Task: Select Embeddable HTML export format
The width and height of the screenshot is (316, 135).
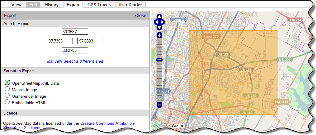Action: [7, 102]
